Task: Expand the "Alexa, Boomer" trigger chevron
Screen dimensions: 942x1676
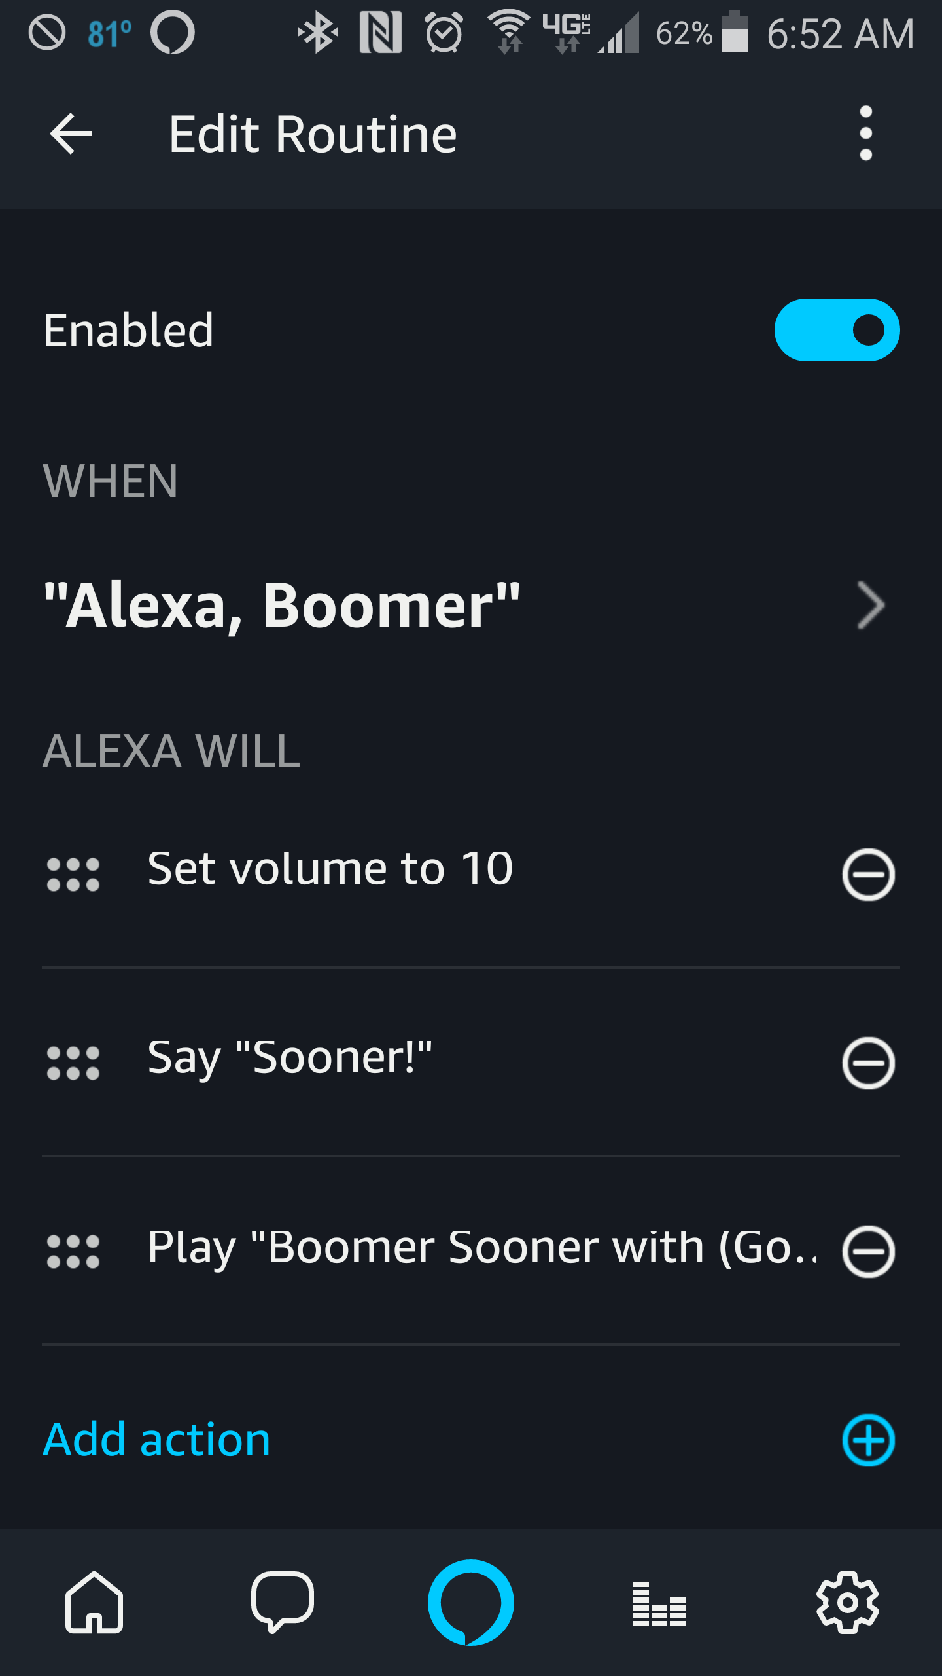Action: [x=871, y=605]
